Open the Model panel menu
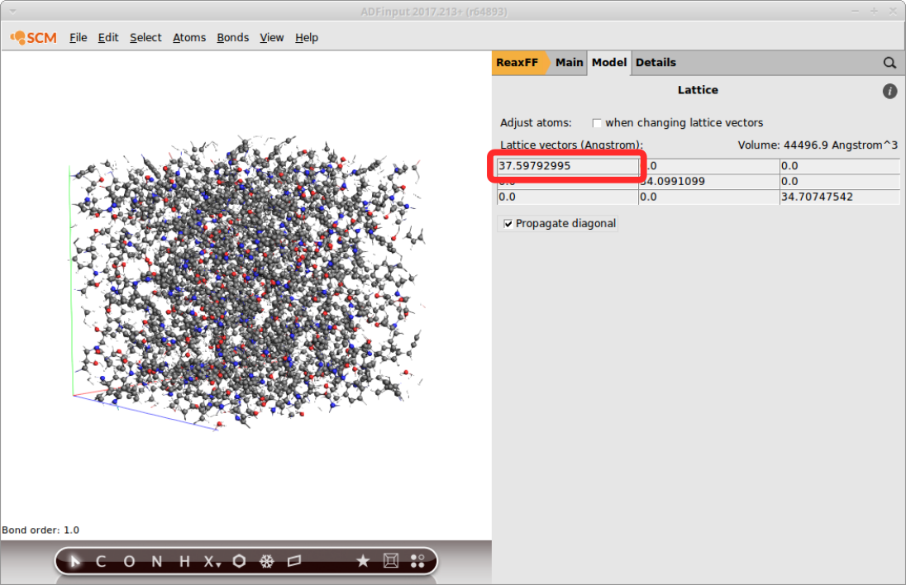Image resolution: width=906 pixels, height=585 pixels. (609, 63)
